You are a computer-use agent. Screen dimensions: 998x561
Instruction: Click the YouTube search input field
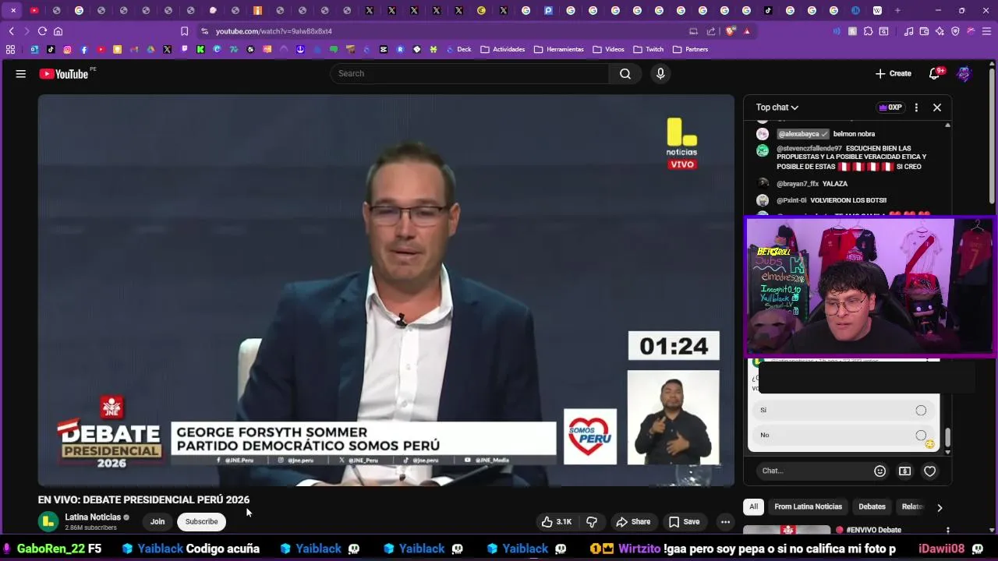pos(469,73)
